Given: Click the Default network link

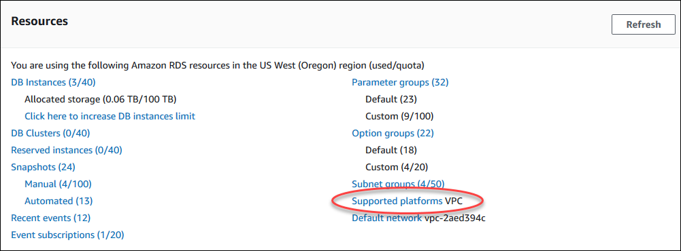Looking at the screenshot, I should (x=386, y=218).
